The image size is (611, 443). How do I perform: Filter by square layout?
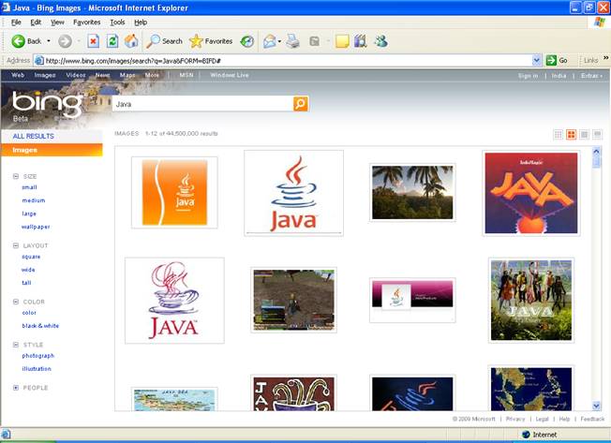click(31, 257)
